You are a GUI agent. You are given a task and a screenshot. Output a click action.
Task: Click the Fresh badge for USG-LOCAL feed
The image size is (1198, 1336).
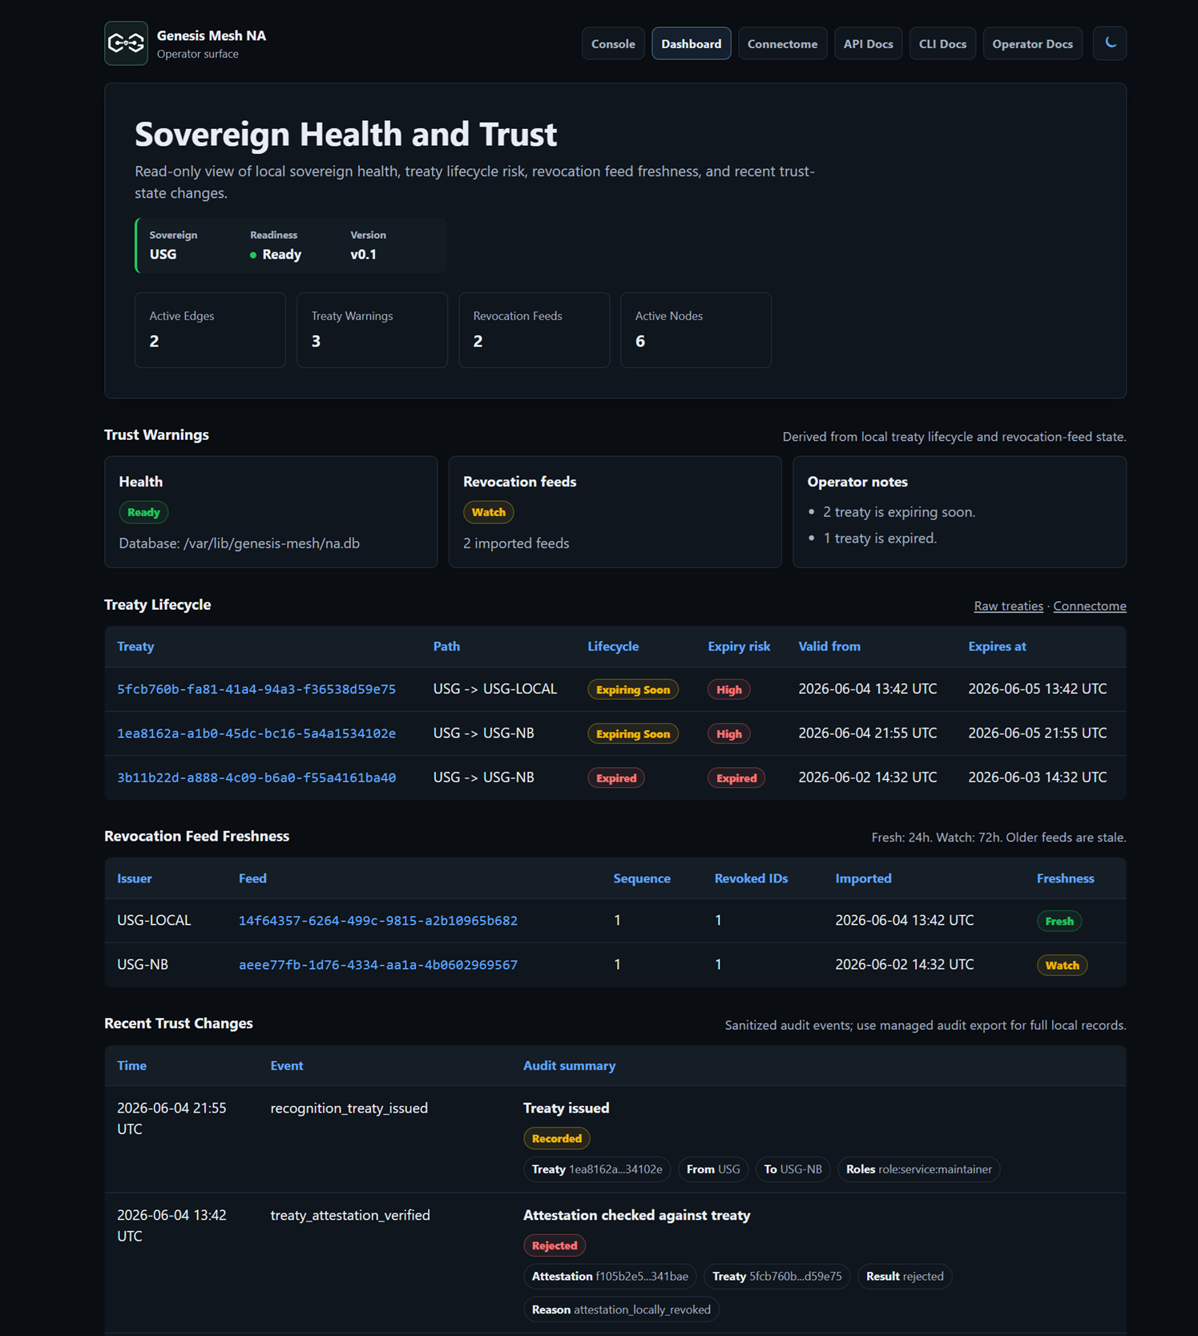1059,922
